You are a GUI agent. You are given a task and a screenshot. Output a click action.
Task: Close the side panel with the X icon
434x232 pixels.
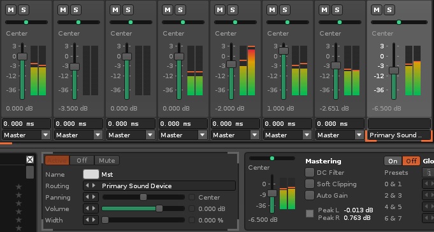pos(30,160)
